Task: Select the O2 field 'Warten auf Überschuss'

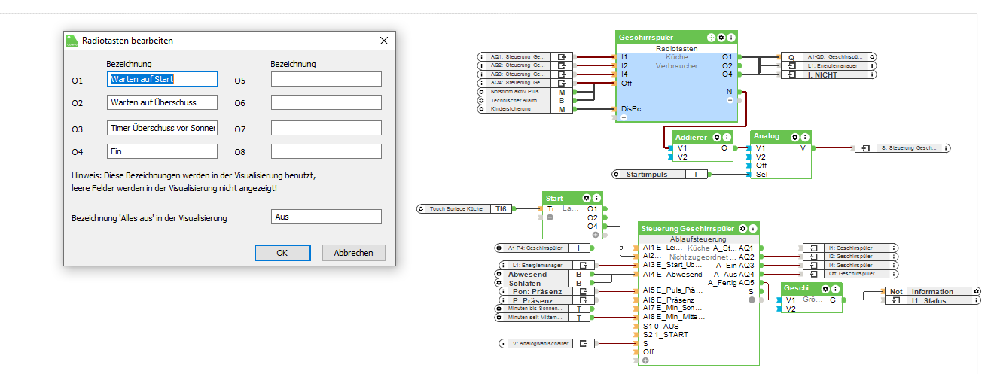Action: click(x=162, y=102)
